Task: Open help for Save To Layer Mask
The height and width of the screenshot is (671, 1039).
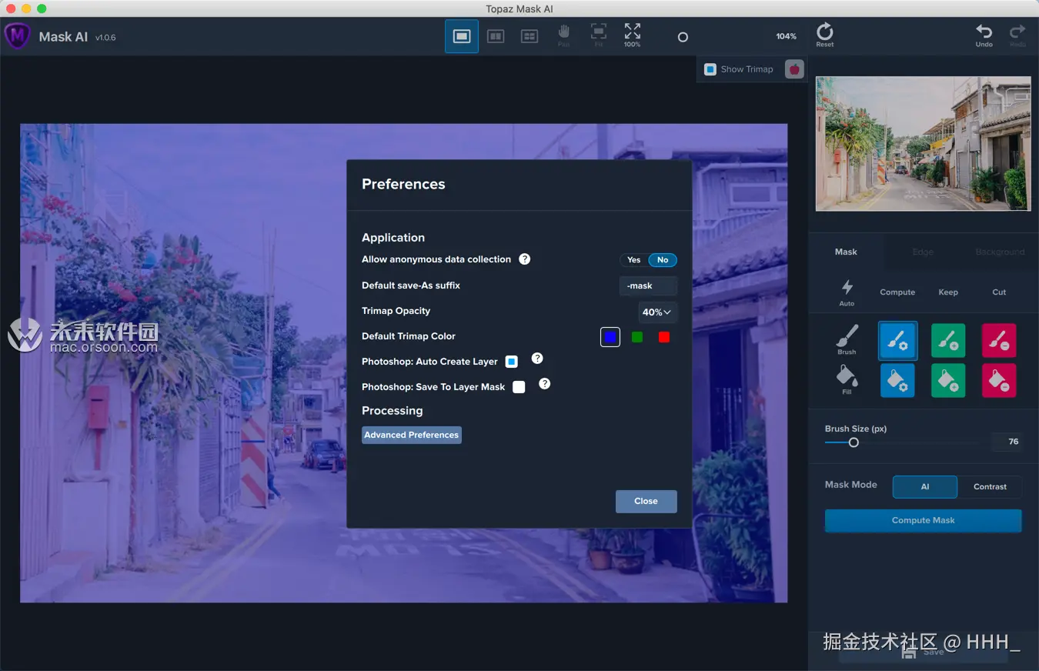Action: coord(544,383)
